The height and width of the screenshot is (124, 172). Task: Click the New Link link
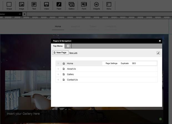pos(73,53)
